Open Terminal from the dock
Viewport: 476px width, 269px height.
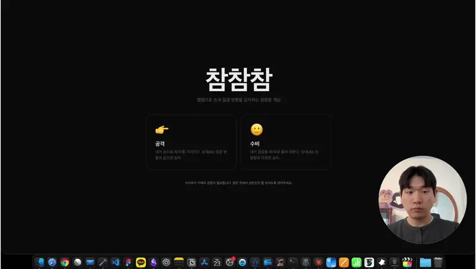(x=293, y=262)
